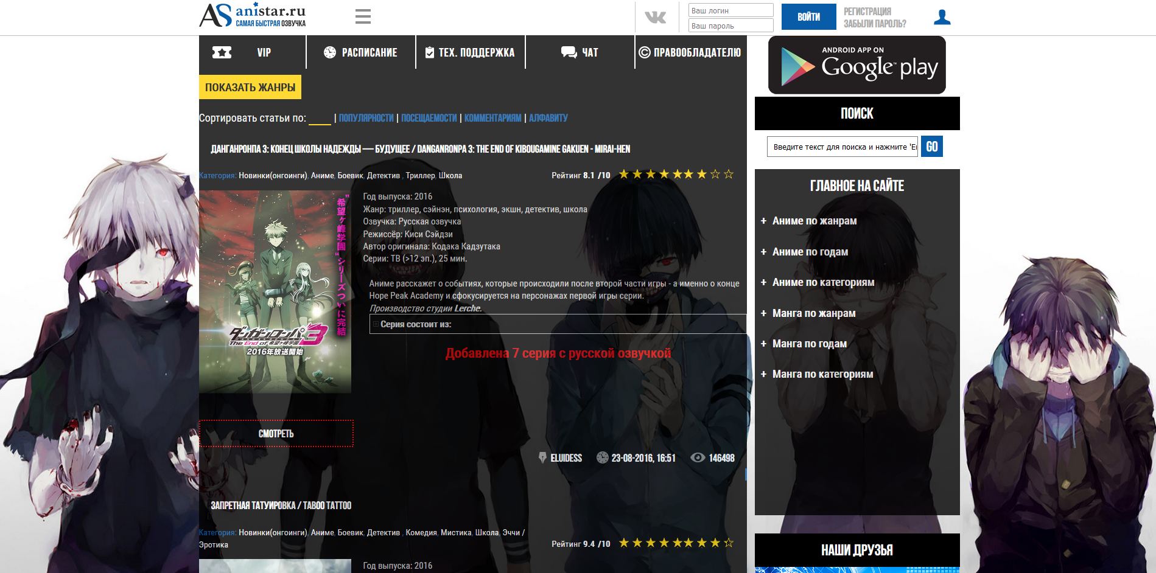
Task: Expand Манга по категориям in sidebar
Action: pyautogui.click(x=822, y=374)
